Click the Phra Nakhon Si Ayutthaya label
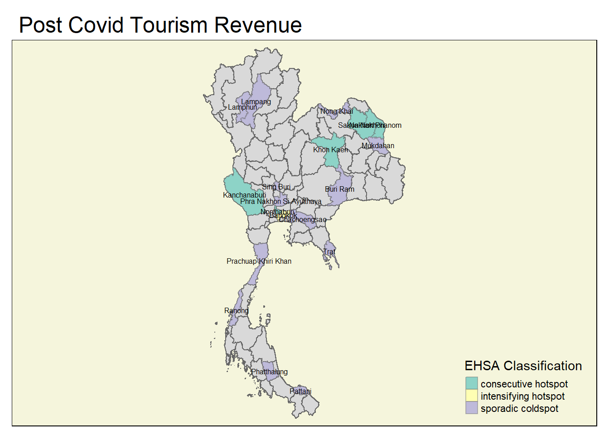 pyautogui.click(x=280, y=201)
